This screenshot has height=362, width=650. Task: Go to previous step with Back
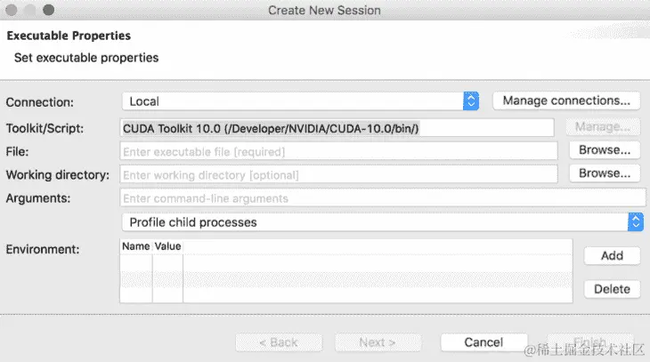point(279,342)
